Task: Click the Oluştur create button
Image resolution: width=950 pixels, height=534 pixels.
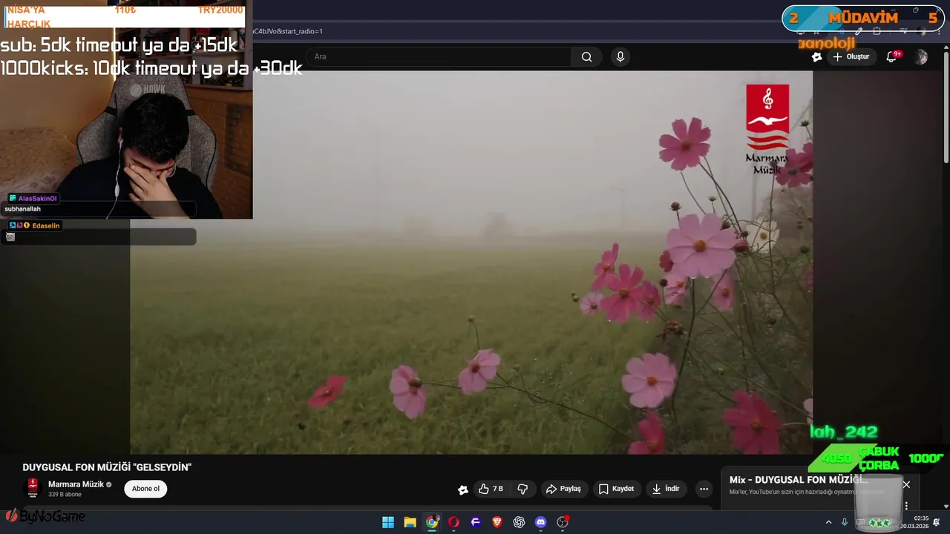Action: [x=851, y=57]
